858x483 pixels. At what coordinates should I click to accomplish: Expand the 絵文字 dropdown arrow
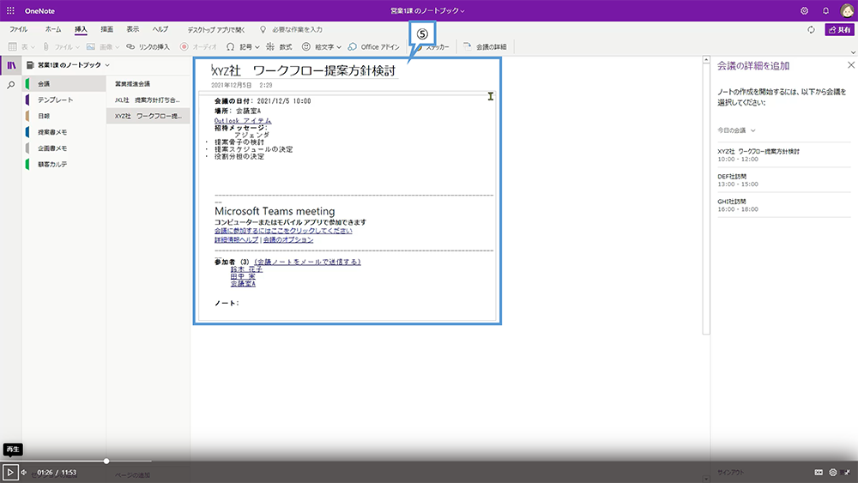tap(339, 47)
